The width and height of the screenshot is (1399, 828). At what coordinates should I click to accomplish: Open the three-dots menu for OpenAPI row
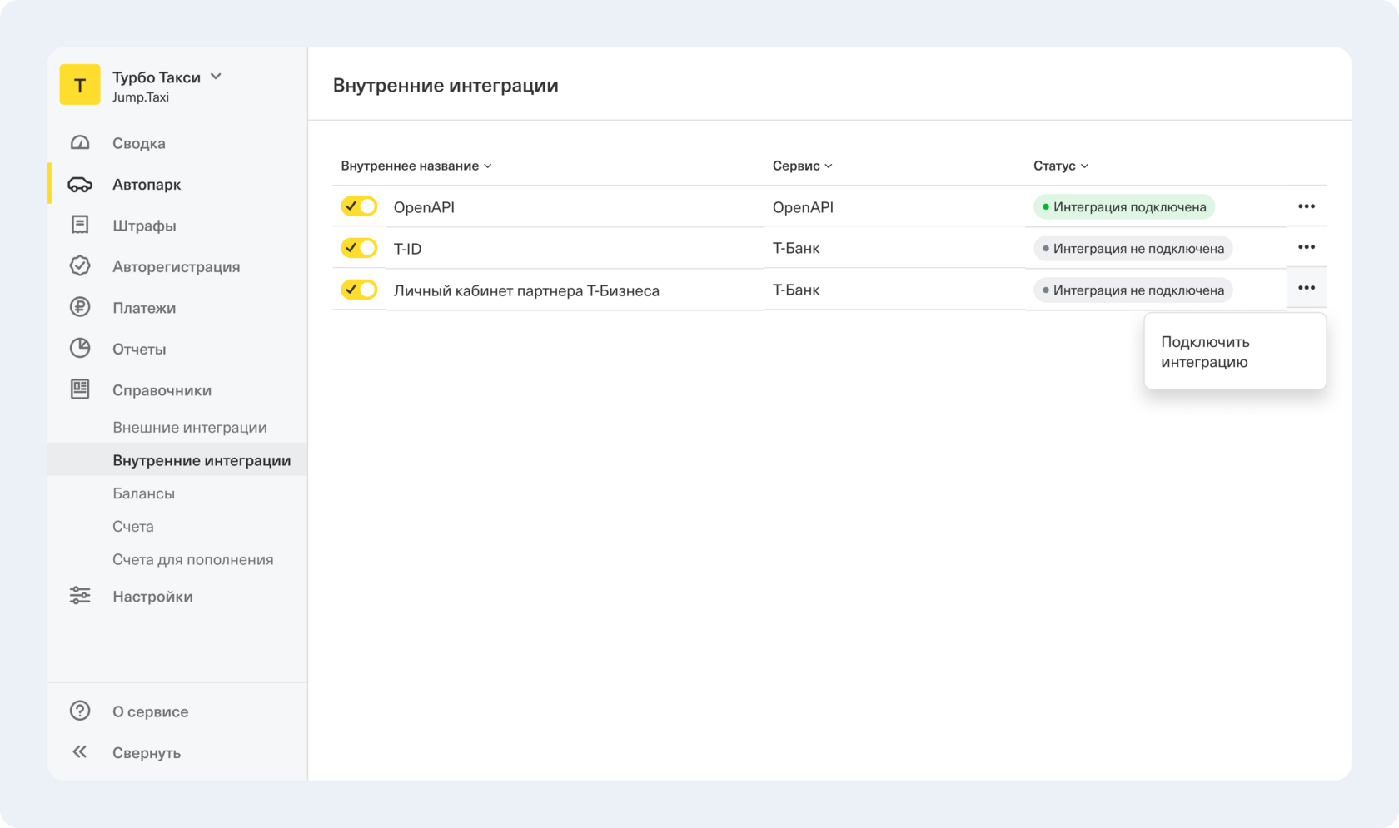point(1306,206)
